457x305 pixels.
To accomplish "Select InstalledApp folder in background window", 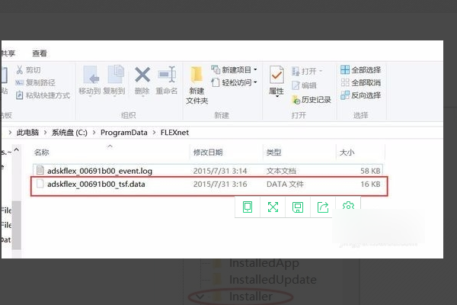I will (264, 263).
